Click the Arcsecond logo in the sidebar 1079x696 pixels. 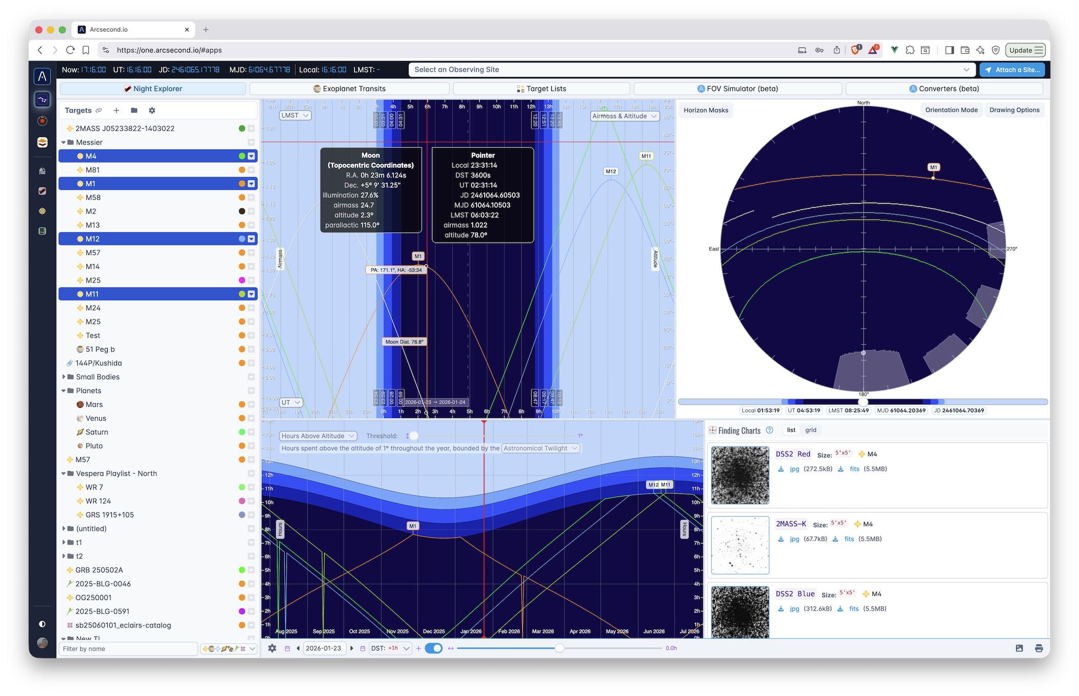pyautogui.click(x=42, y=77)
